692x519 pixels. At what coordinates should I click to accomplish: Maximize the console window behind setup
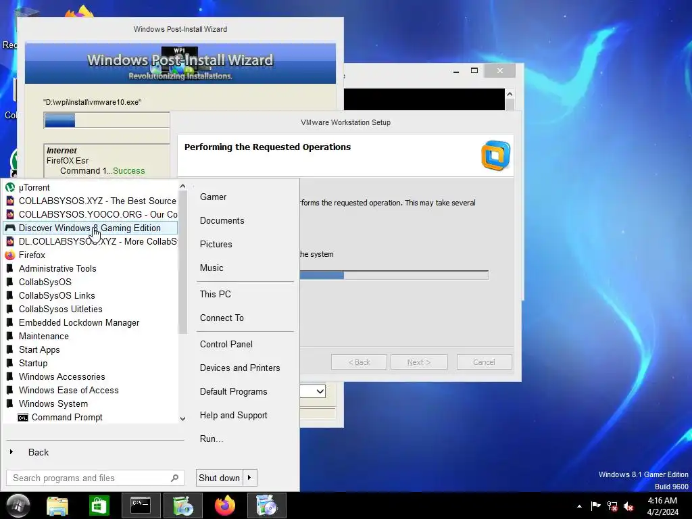coord(474,70)
